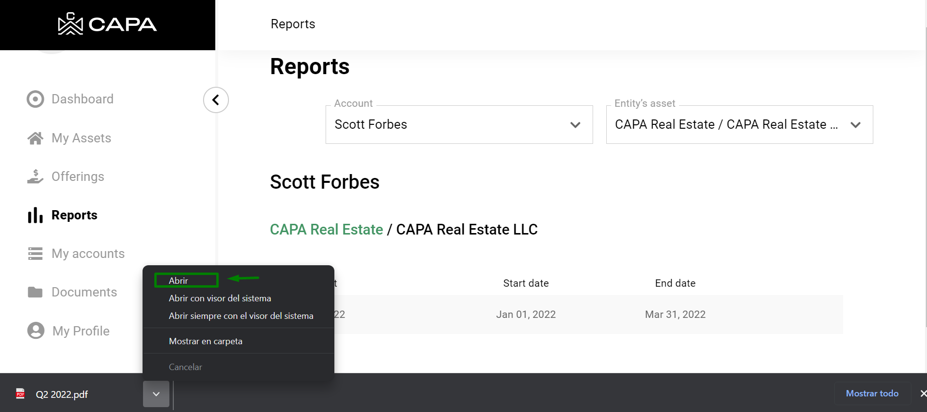Click the Q2 2022.pdf download item
This screenshot has height=412, width=927.
click(62, 394)
